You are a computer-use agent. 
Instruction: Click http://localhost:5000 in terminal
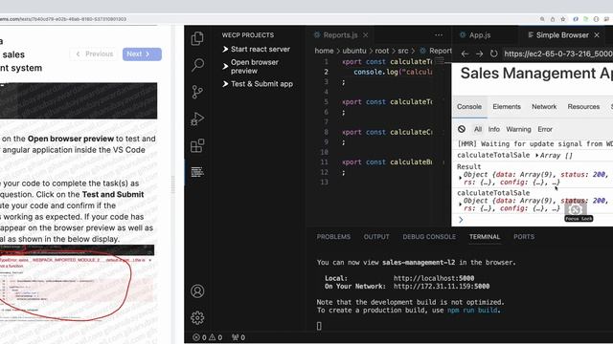tap(434, 278)
